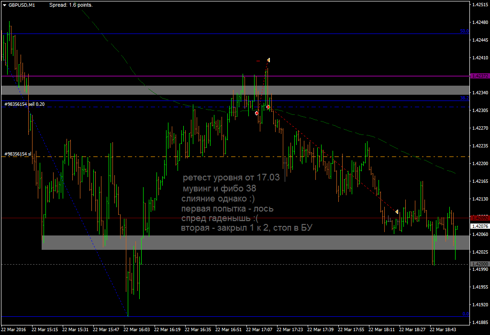Click the 1.42410 price scale value
The height and width of the screenshot is (335, 490).
tap(480, 57)
